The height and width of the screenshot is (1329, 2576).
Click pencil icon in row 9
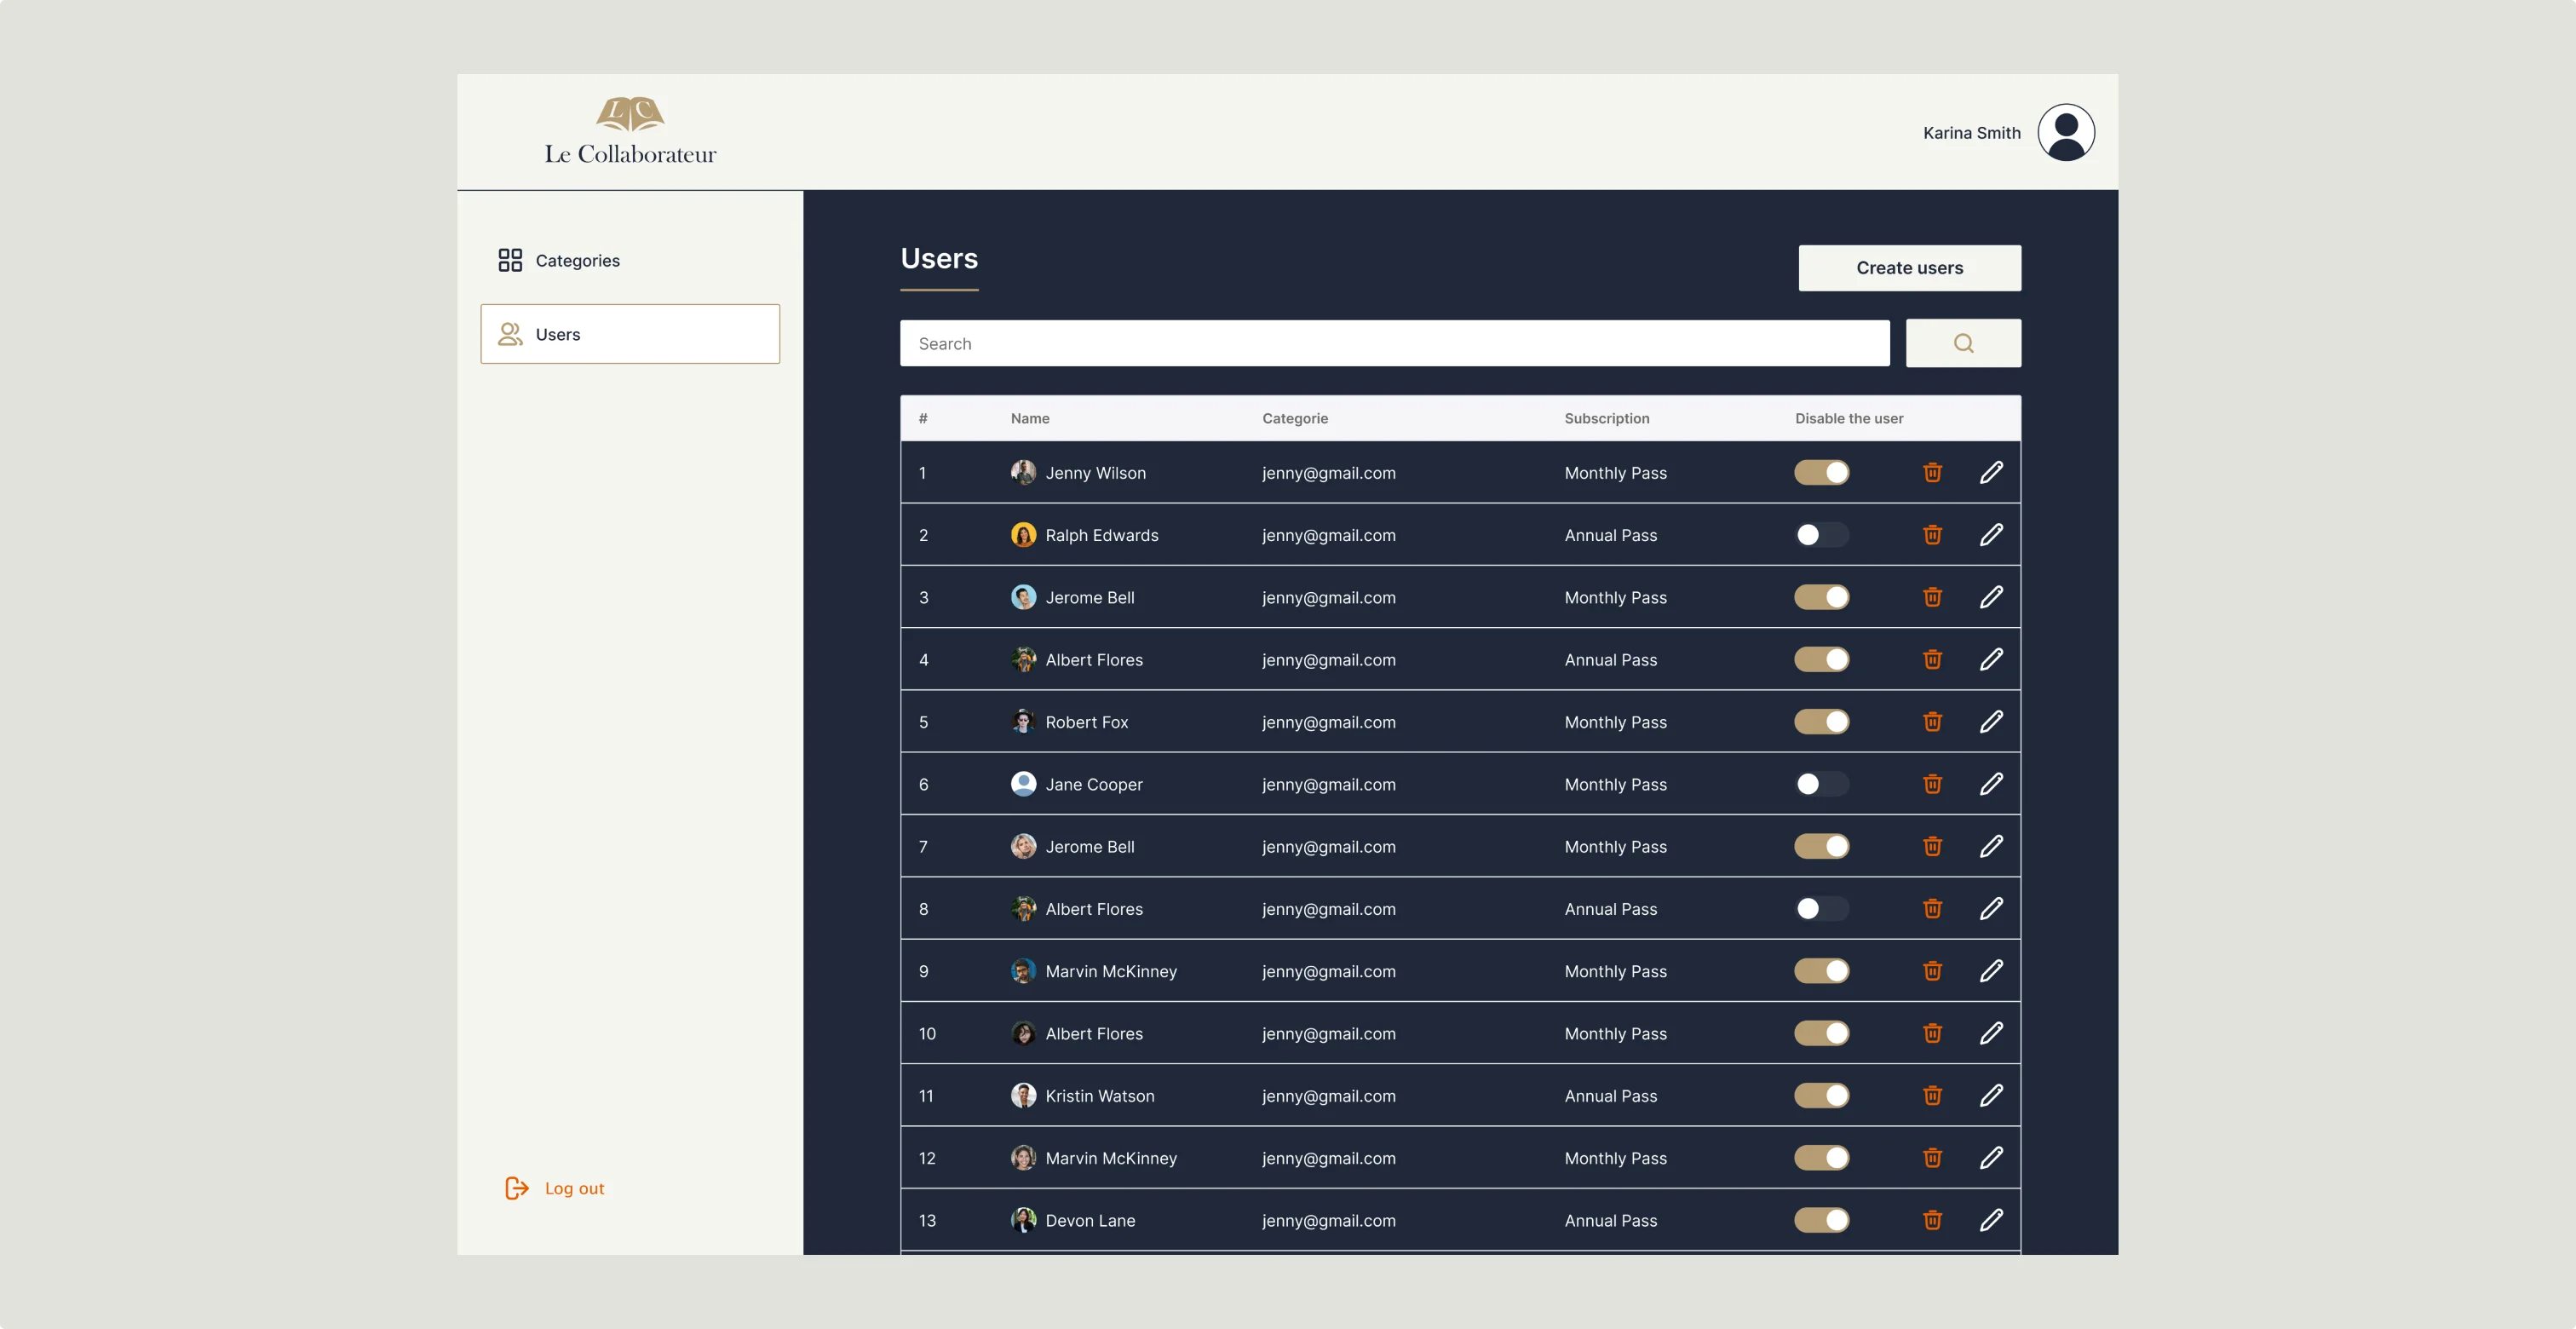(1991, 971)
